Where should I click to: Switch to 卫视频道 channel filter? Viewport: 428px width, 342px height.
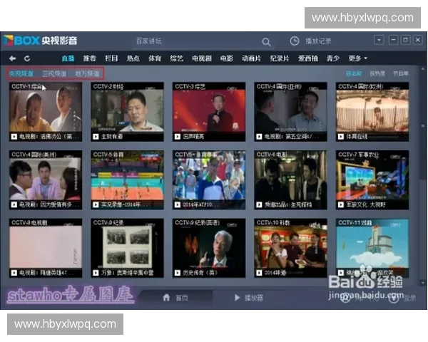click(x=54, y=73)
